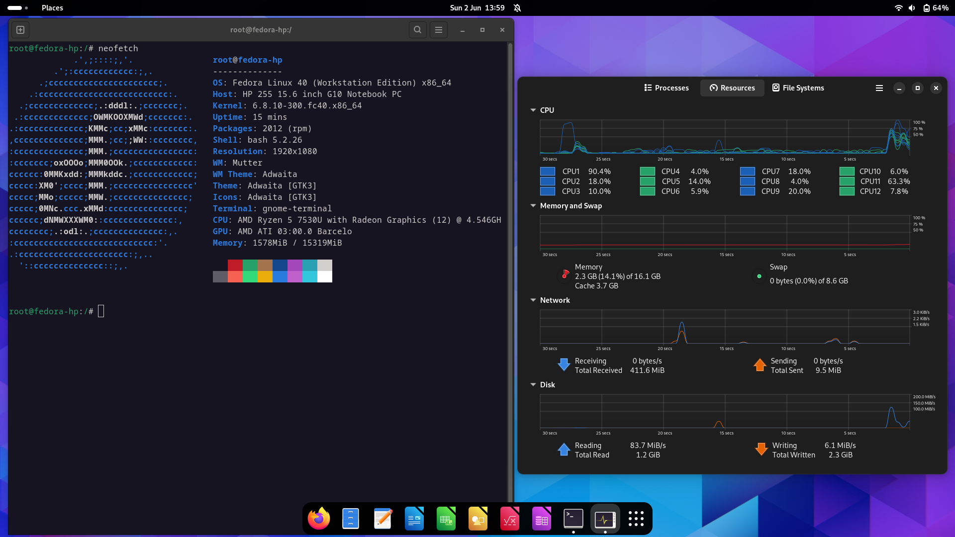Click the terminal vertical scrollbar
This screenshot has width=955, height=537.
pos(510,272)
